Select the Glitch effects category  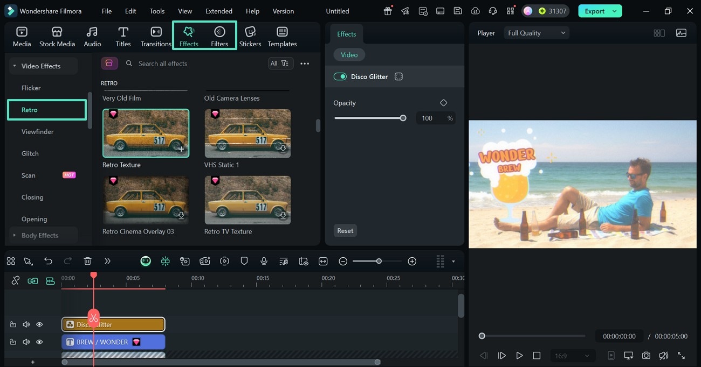tap(30, 153)
